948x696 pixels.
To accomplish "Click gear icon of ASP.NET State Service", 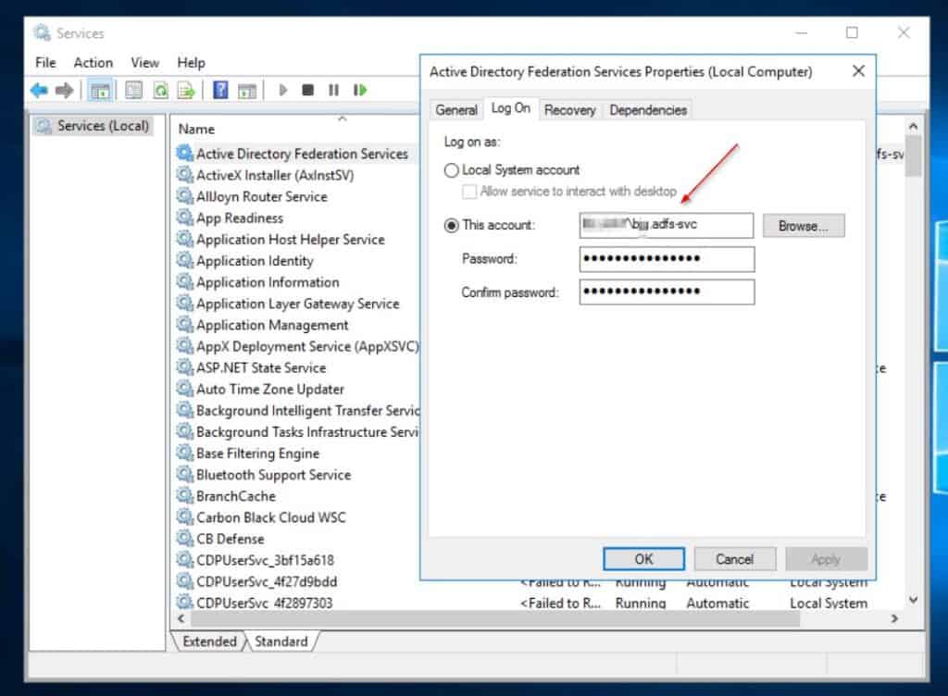I will pos(184,367).
